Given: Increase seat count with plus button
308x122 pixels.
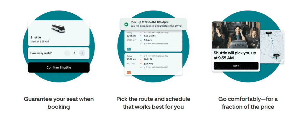Looking at the screenshot, I should pyautogui.click(x=82, y=53).
